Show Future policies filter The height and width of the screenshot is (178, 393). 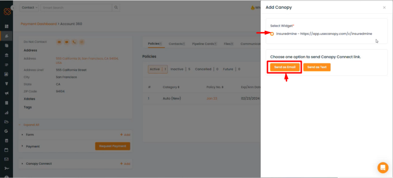[x=231, y=69]
